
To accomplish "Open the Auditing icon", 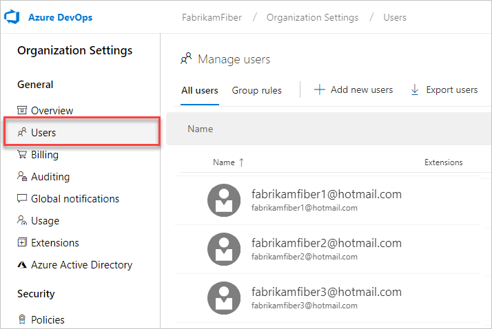I will click(22, 176).
